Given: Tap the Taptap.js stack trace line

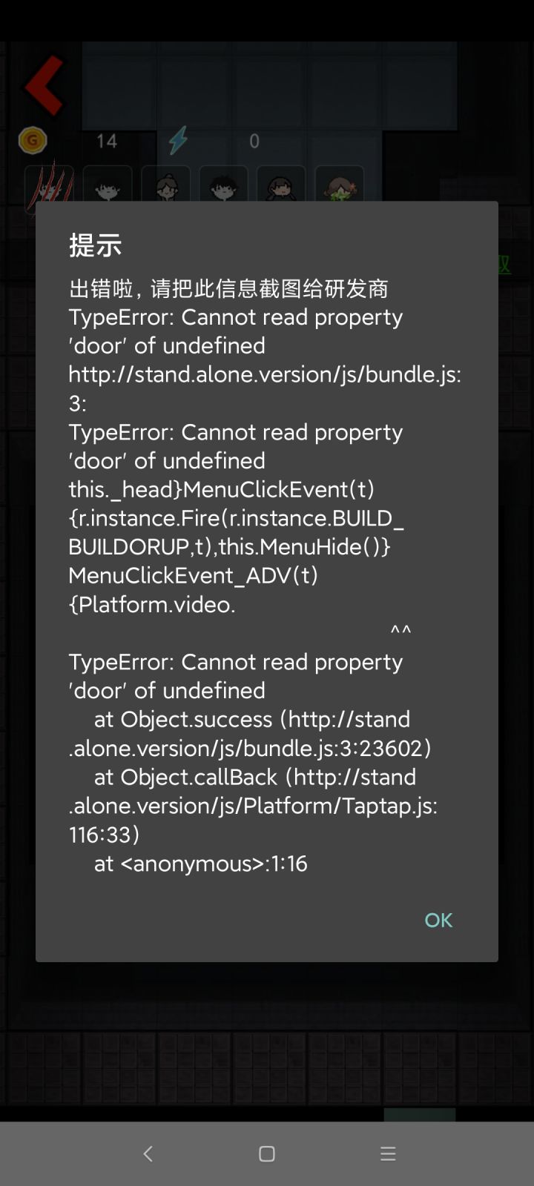Looking at the screenshot, I should point(253,806).
